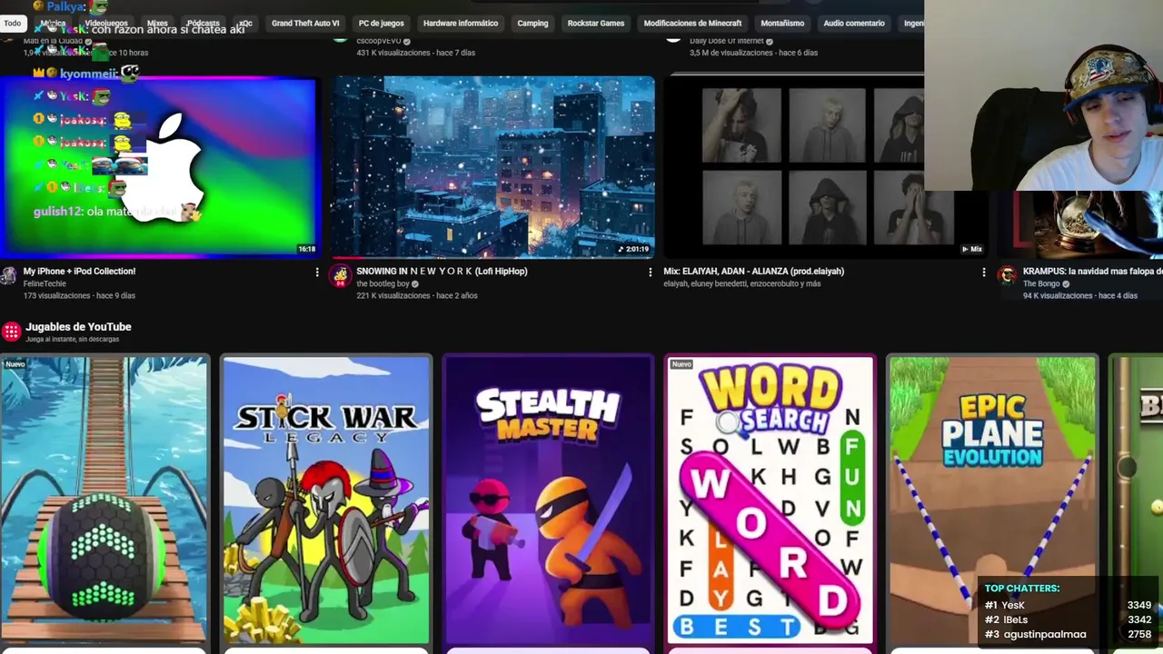Open the menu for SNOWING IN NEW YORK video

click(650, 272)
